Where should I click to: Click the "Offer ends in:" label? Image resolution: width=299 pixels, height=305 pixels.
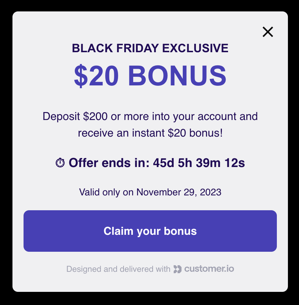click(x=109, y=163)
